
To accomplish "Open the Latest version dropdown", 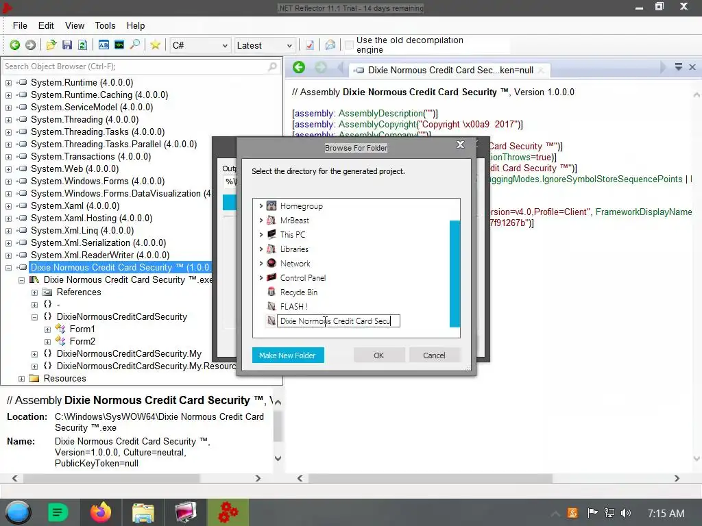I will (265, 45).
